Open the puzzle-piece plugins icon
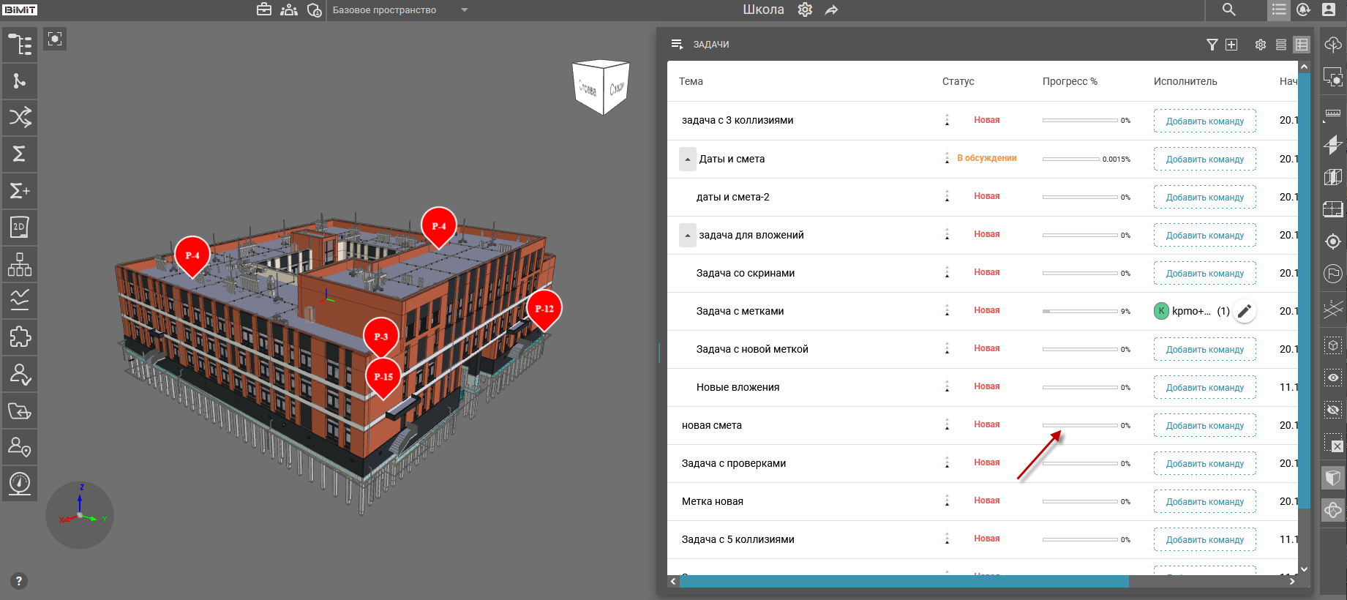Viewport: 1347px width, 600px height. click(x=20, y=337)
